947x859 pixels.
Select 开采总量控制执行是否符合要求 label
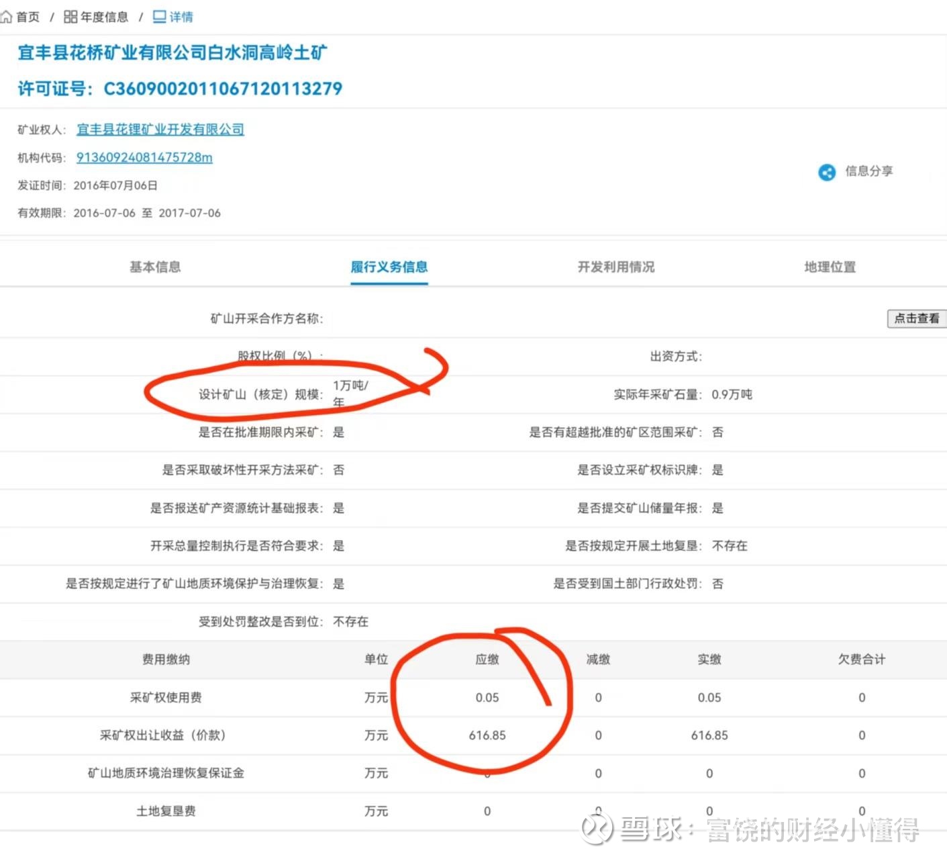[x=236, y=545]
